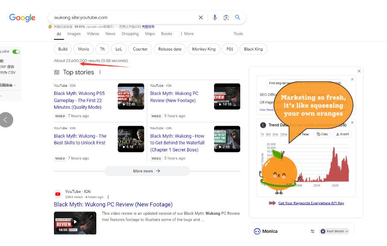
Task: Open Top stories three-dot options
Action: (x=100, y=72)
